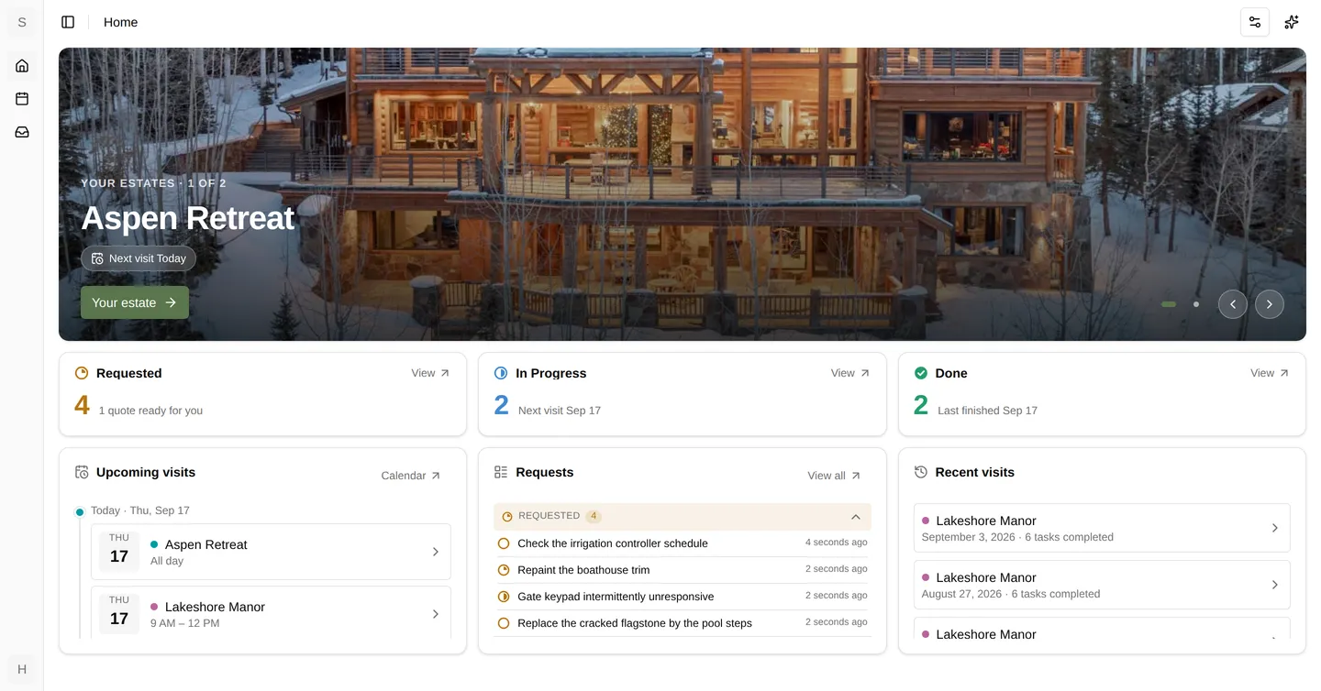1321x691 pixels.
Task: Open the calendar icon in sidebar
Action: [22, 99]
